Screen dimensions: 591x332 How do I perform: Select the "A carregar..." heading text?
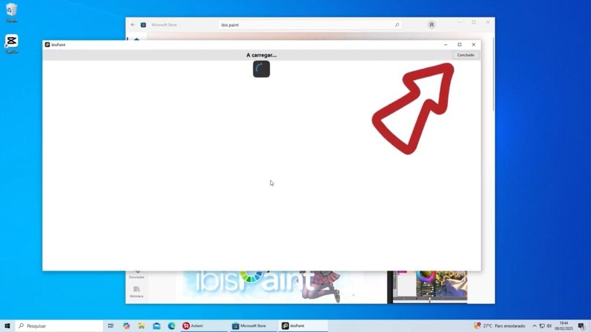coord(261,55)
